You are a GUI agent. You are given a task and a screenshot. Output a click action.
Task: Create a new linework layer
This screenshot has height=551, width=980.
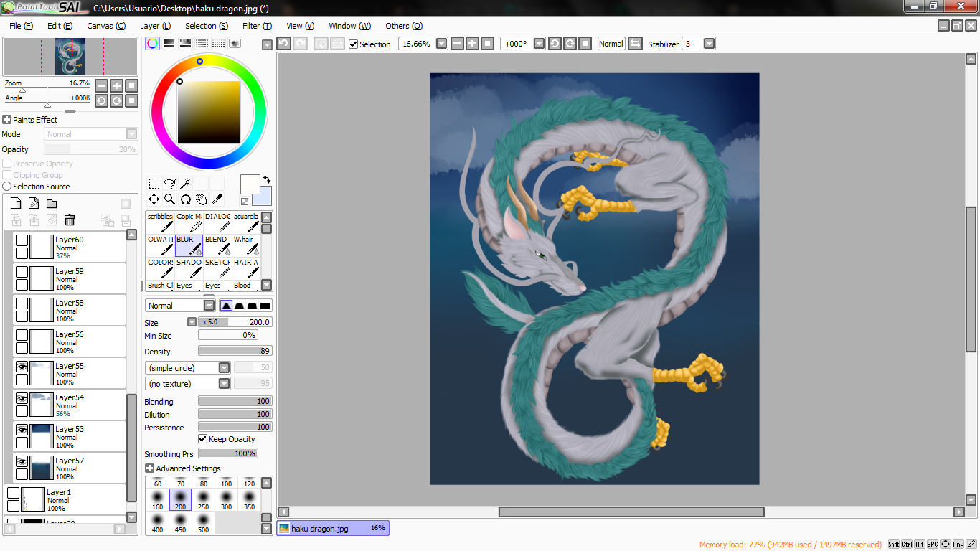point(34,203)
